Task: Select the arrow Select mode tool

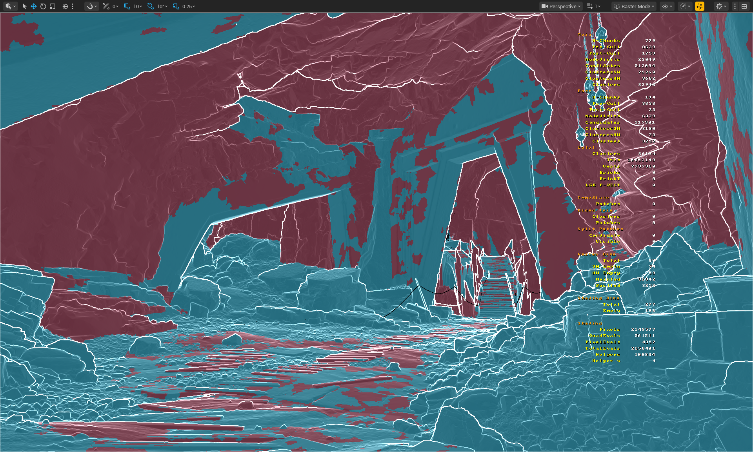Action: (24, 6)
